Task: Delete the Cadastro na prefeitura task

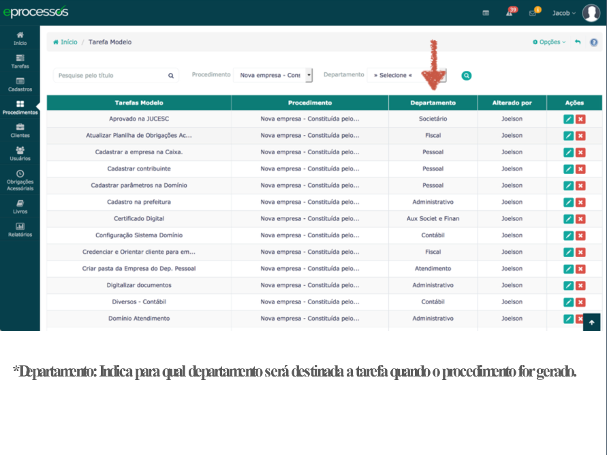Action: click(580, 203)
